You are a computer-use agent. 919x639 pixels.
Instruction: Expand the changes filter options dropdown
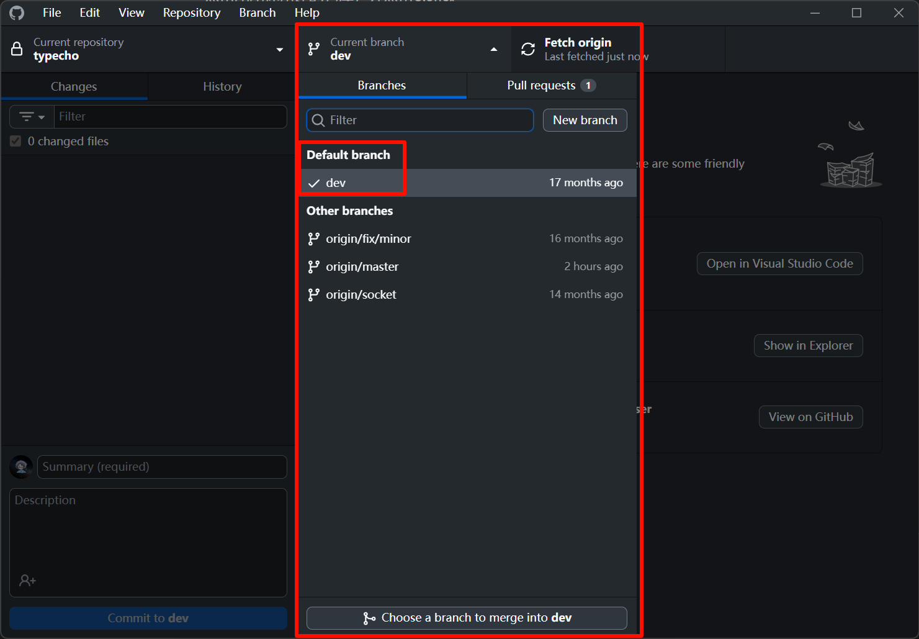[x=32, y=117]
